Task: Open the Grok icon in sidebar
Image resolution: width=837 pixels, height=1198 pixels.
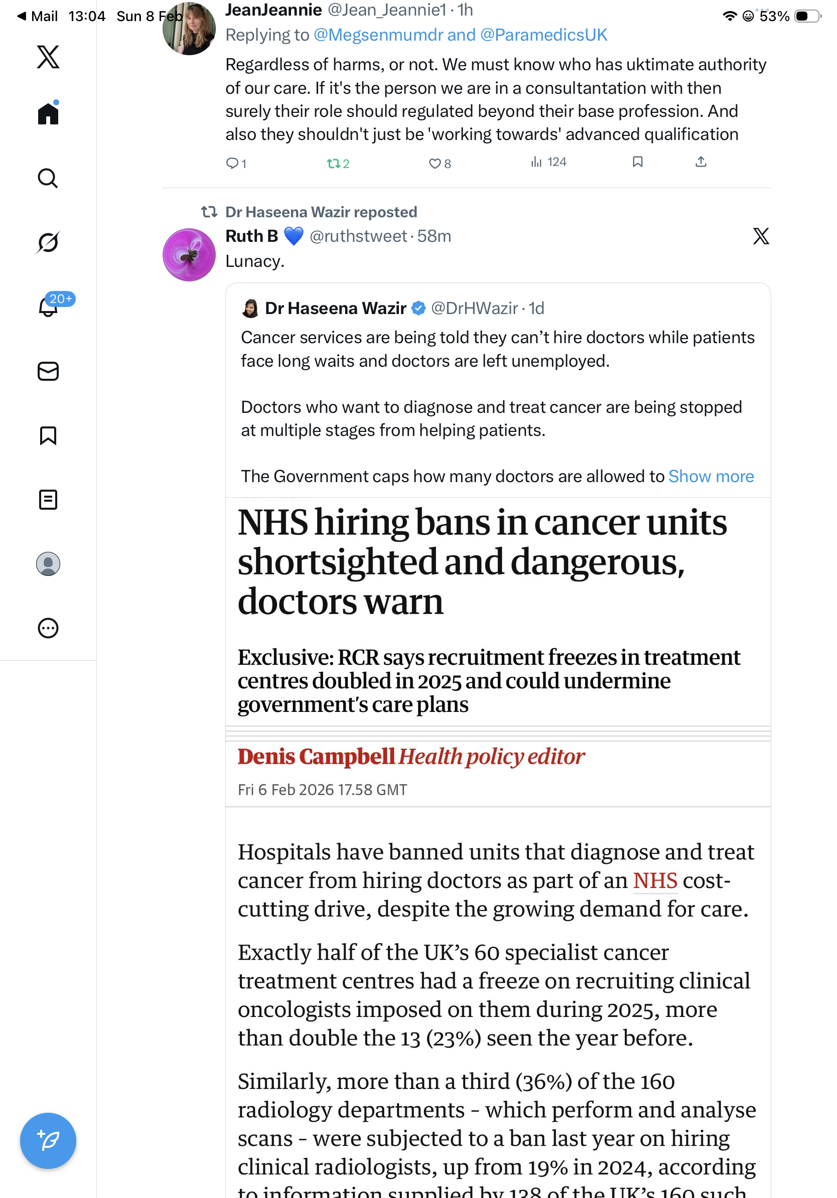Action: 48,243
